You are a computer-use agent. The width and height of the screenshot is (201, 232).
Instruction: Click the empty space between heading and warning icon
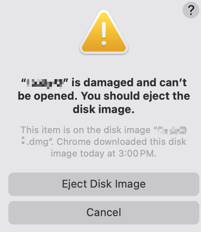104,66
